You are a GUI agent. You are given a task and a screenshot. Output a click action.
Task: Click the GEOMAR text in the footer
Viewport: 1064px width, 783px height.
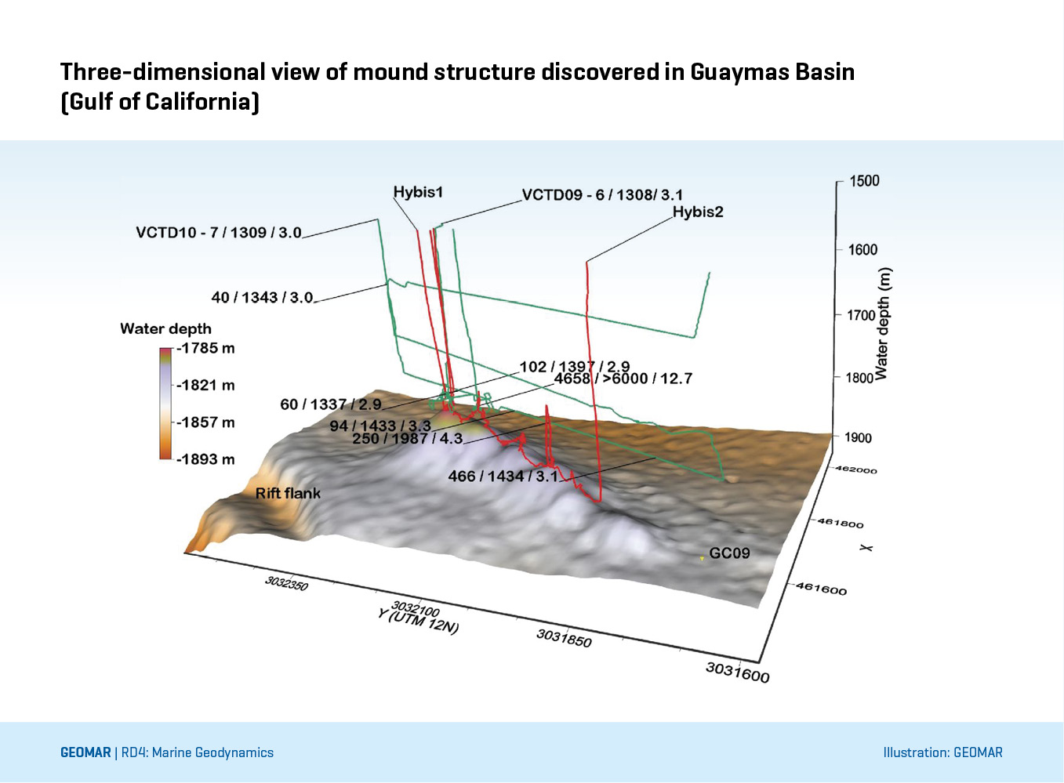pyautogui.click(x=85, y=752)
